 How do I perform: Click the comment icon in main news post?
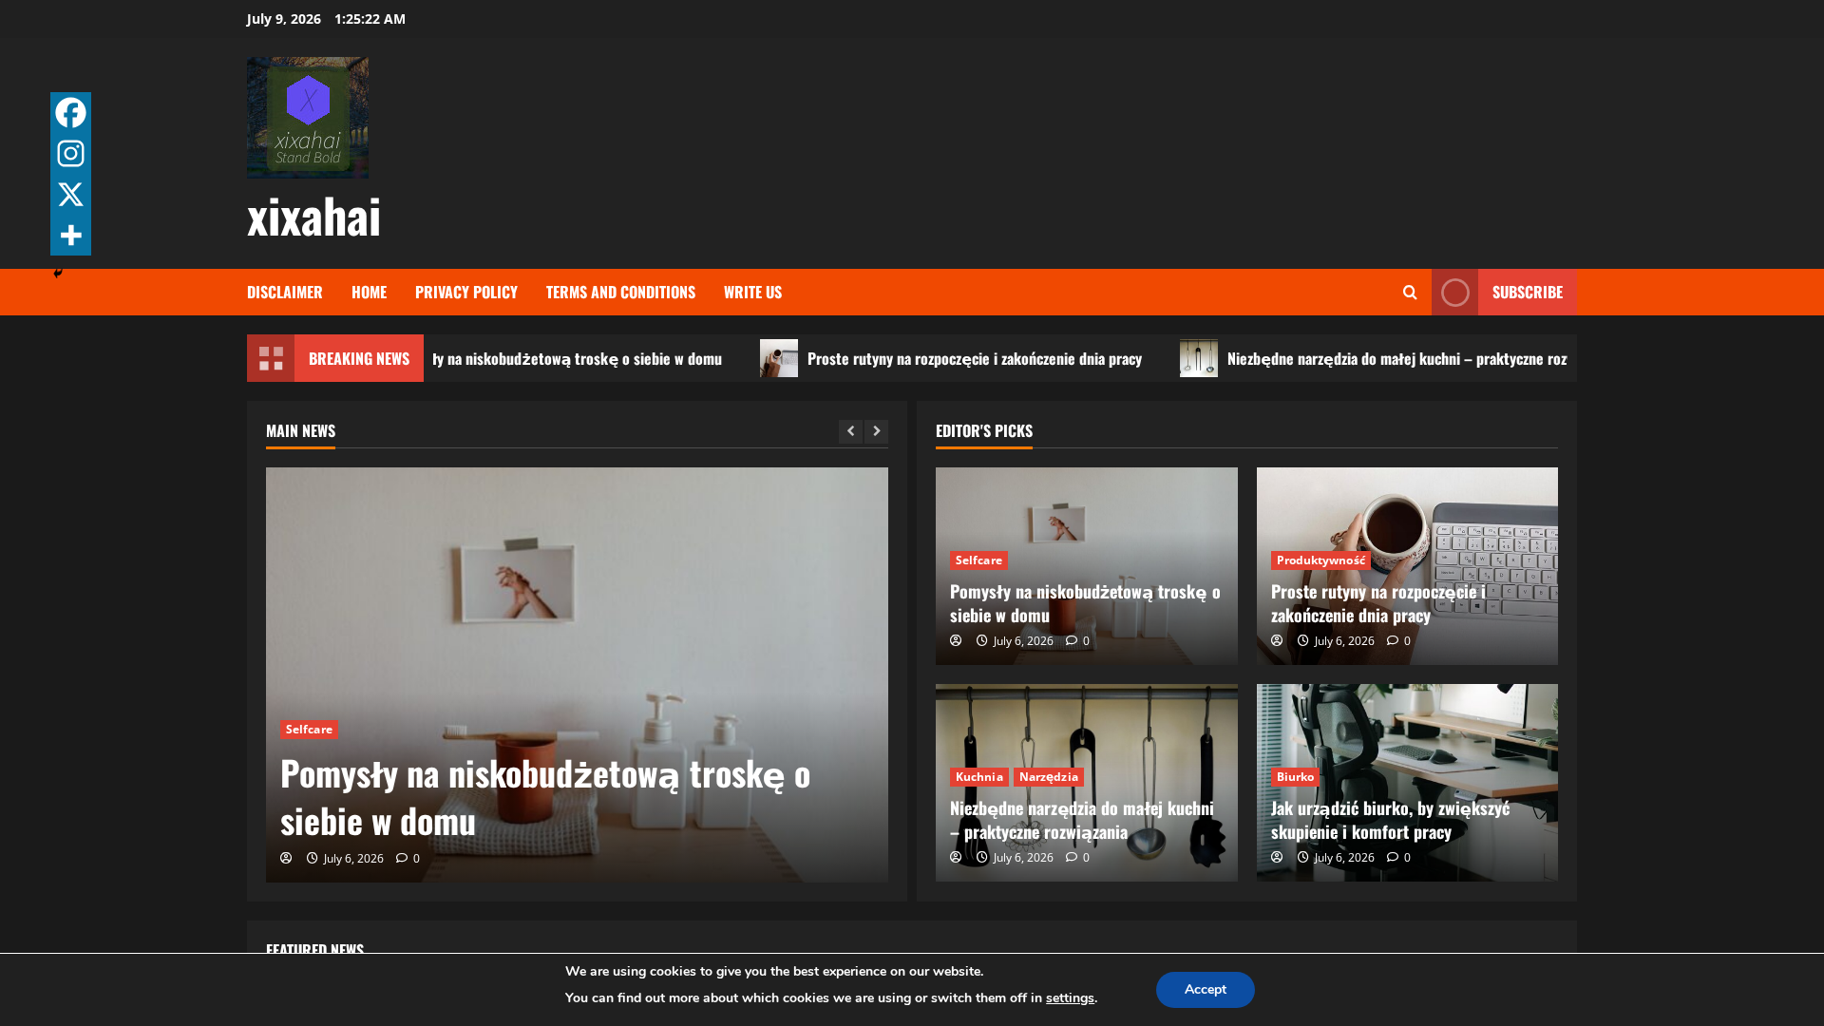[x=403, y=858]
